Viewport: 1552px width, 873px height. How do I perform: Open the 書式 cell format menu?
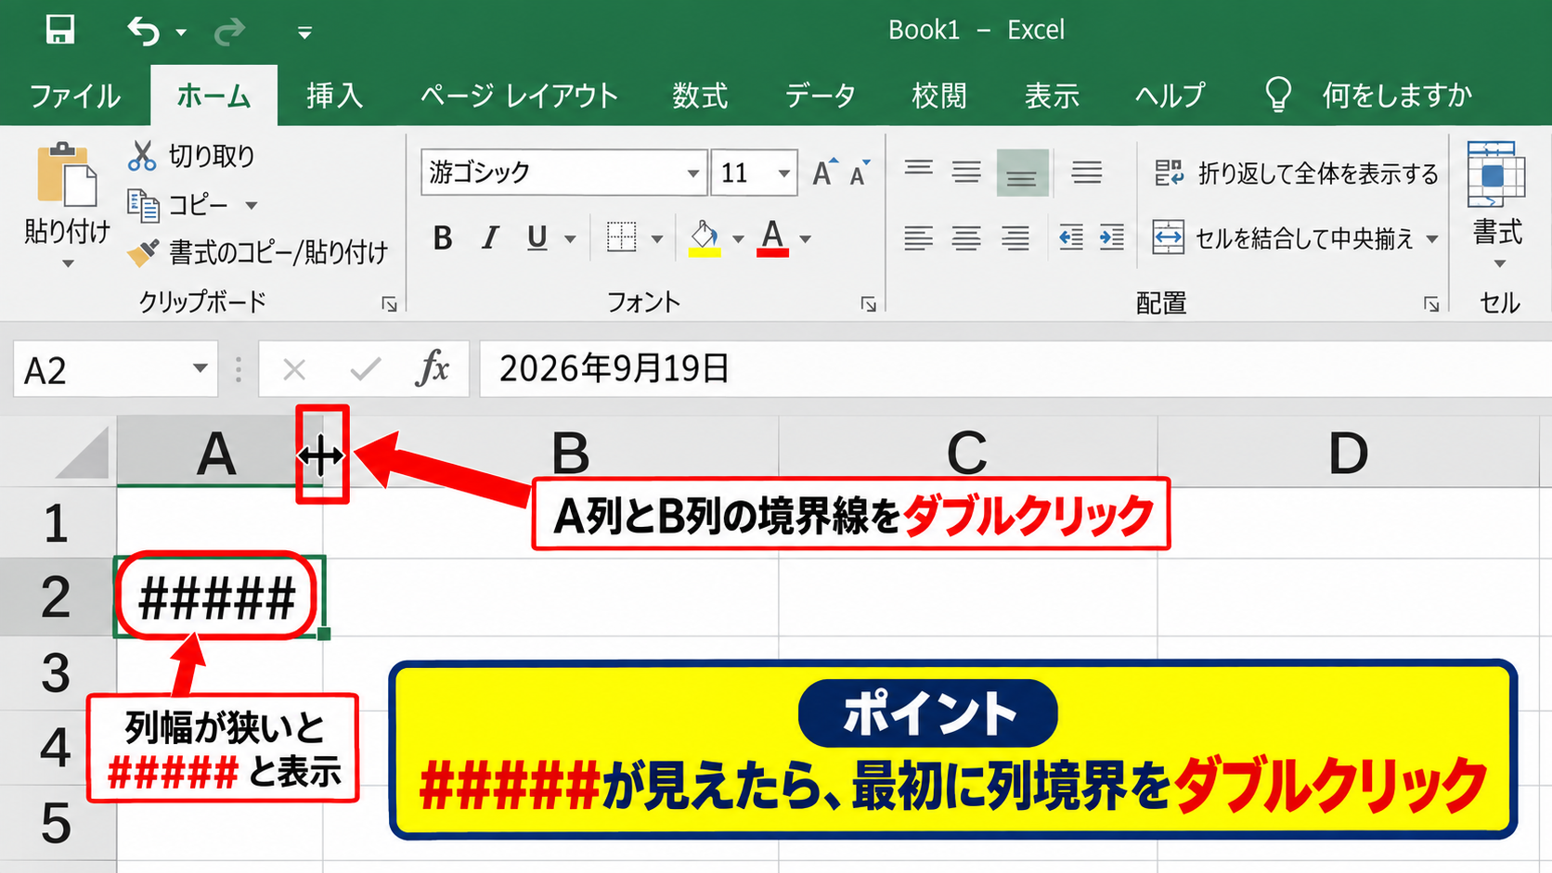click(x=1497, y=206)
